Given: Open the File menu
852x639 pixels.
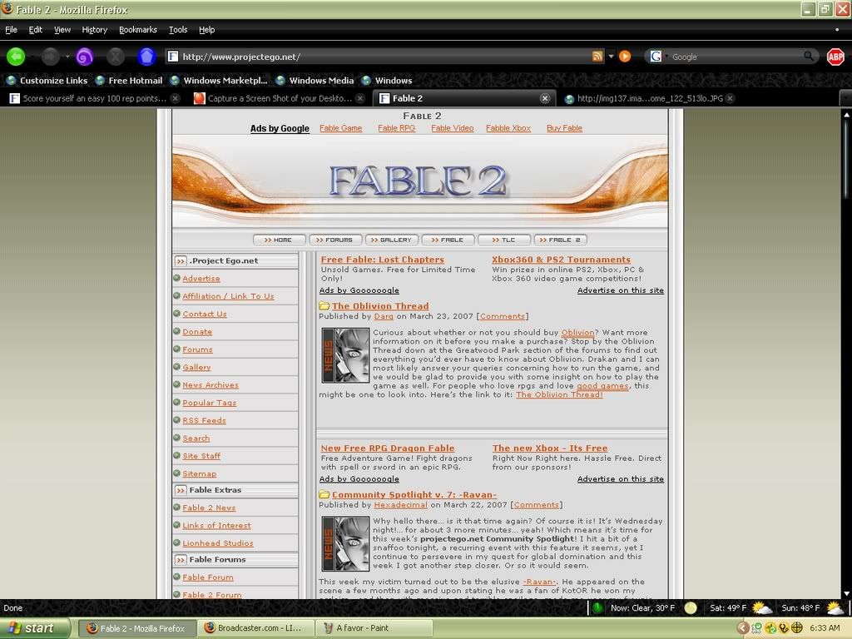Looking at the screenshot, I should (11, 30).
